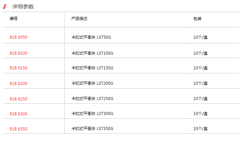
Task: Open product number 918 6150
Action: tap(18, 68)
